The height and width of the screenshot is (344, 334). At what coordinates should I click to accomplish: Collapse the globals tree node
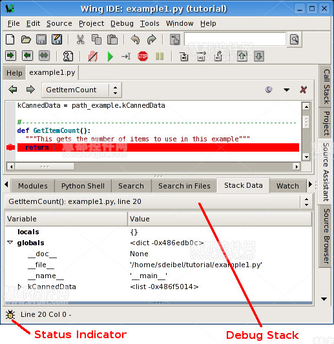coord(10,243)
